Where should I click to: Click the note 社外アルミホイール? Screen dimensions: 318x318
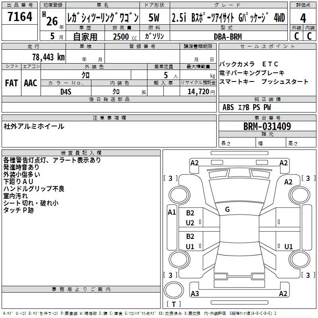coord(34,126)
